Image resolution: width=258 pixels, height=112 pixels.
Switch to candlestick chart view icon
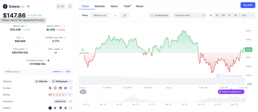(124, 15)
